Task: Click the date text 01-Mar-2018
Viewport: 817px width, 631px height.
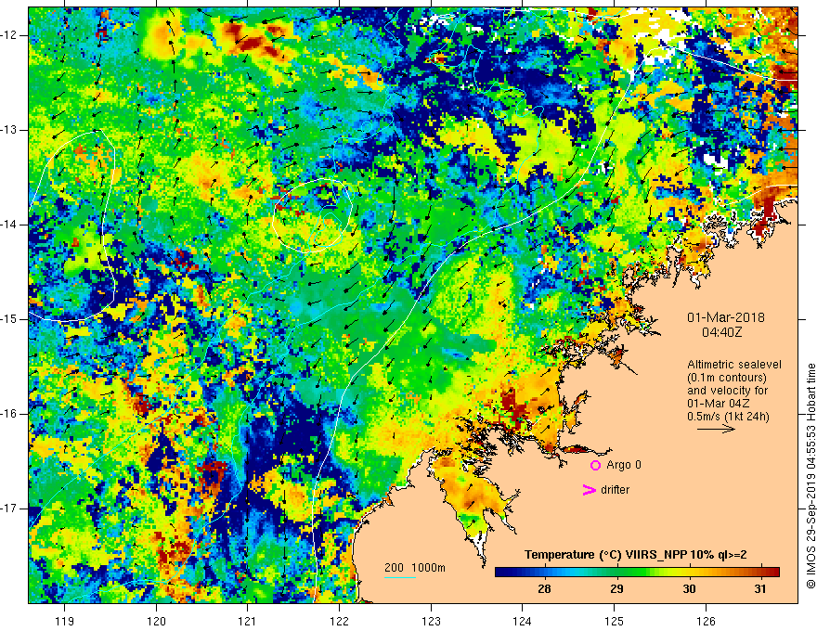Action: 726,317
